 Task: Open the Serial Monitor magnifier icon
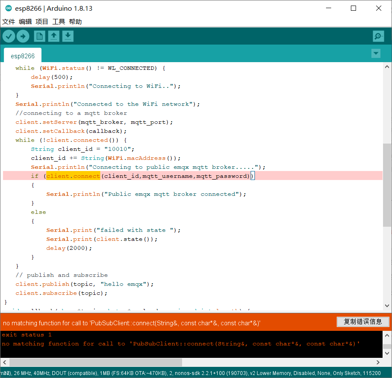pos(378,36)
